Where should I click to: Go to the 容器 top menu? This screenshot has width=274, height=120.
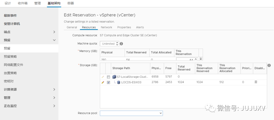[x=71, y=3]
